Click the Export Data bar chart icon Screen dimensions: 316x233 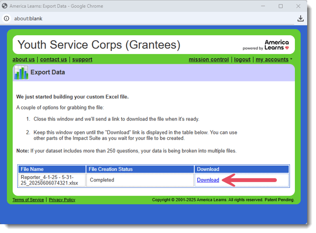click(21, 73)
